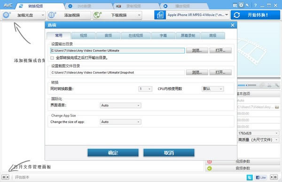This screenshot has height=182, width=282.
Task: Click the person icon under the preview
Action: tap(269, 85)
